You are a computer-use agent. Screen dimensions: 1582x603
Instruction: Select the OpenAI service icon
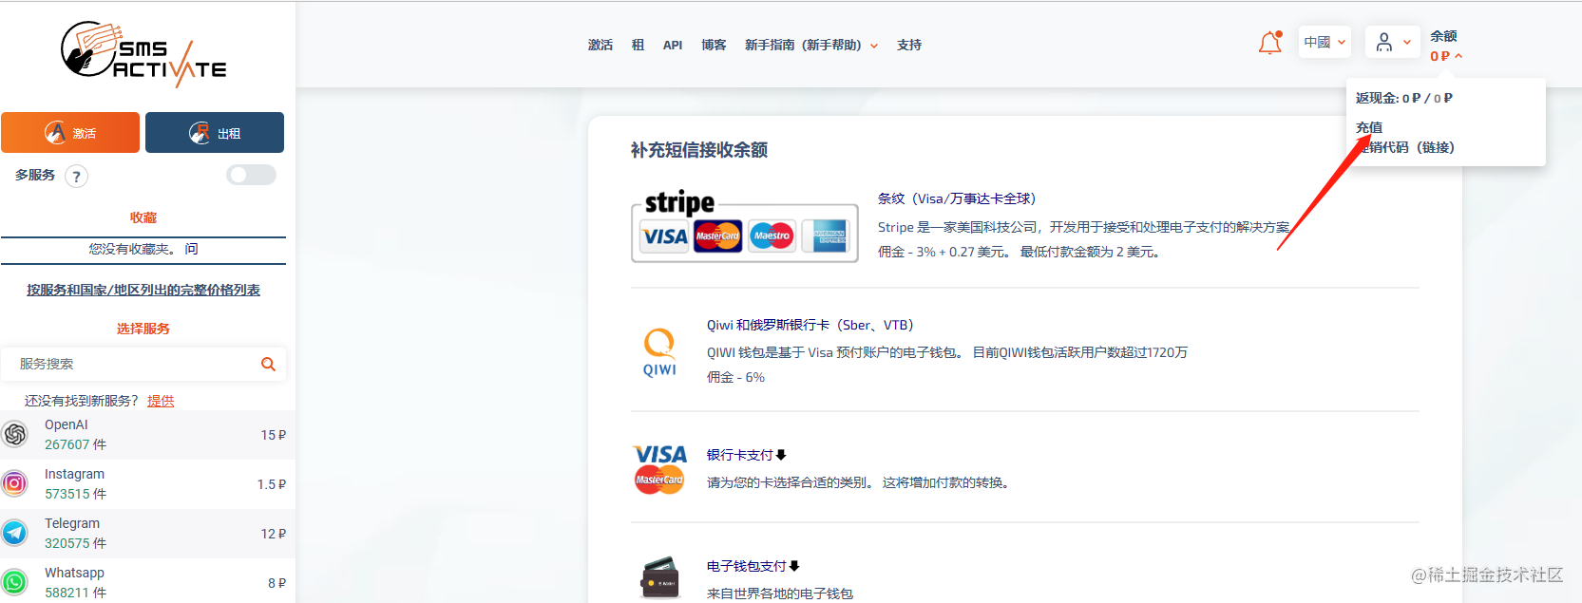(x=14, y=435)
